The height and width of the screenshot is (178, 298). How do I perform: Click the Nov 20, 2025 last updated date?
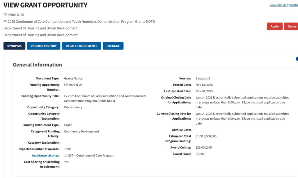[x=204, y=91]
